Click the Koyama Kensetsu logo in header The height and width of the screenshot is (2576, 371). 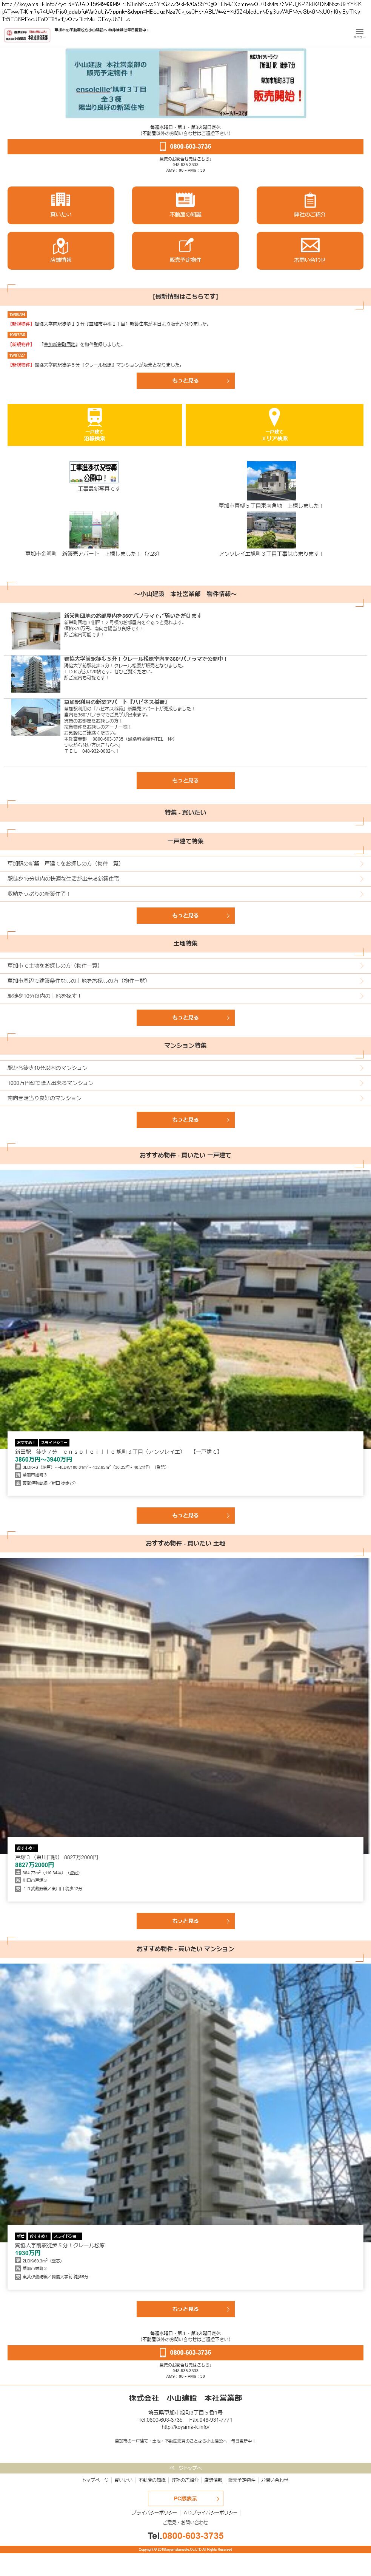(27, 35)
